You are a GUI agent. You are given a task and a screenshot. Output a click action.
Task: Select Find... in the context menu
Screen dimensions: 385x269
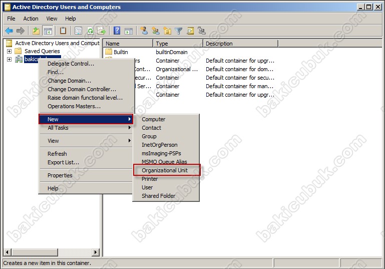coord(87,72)
